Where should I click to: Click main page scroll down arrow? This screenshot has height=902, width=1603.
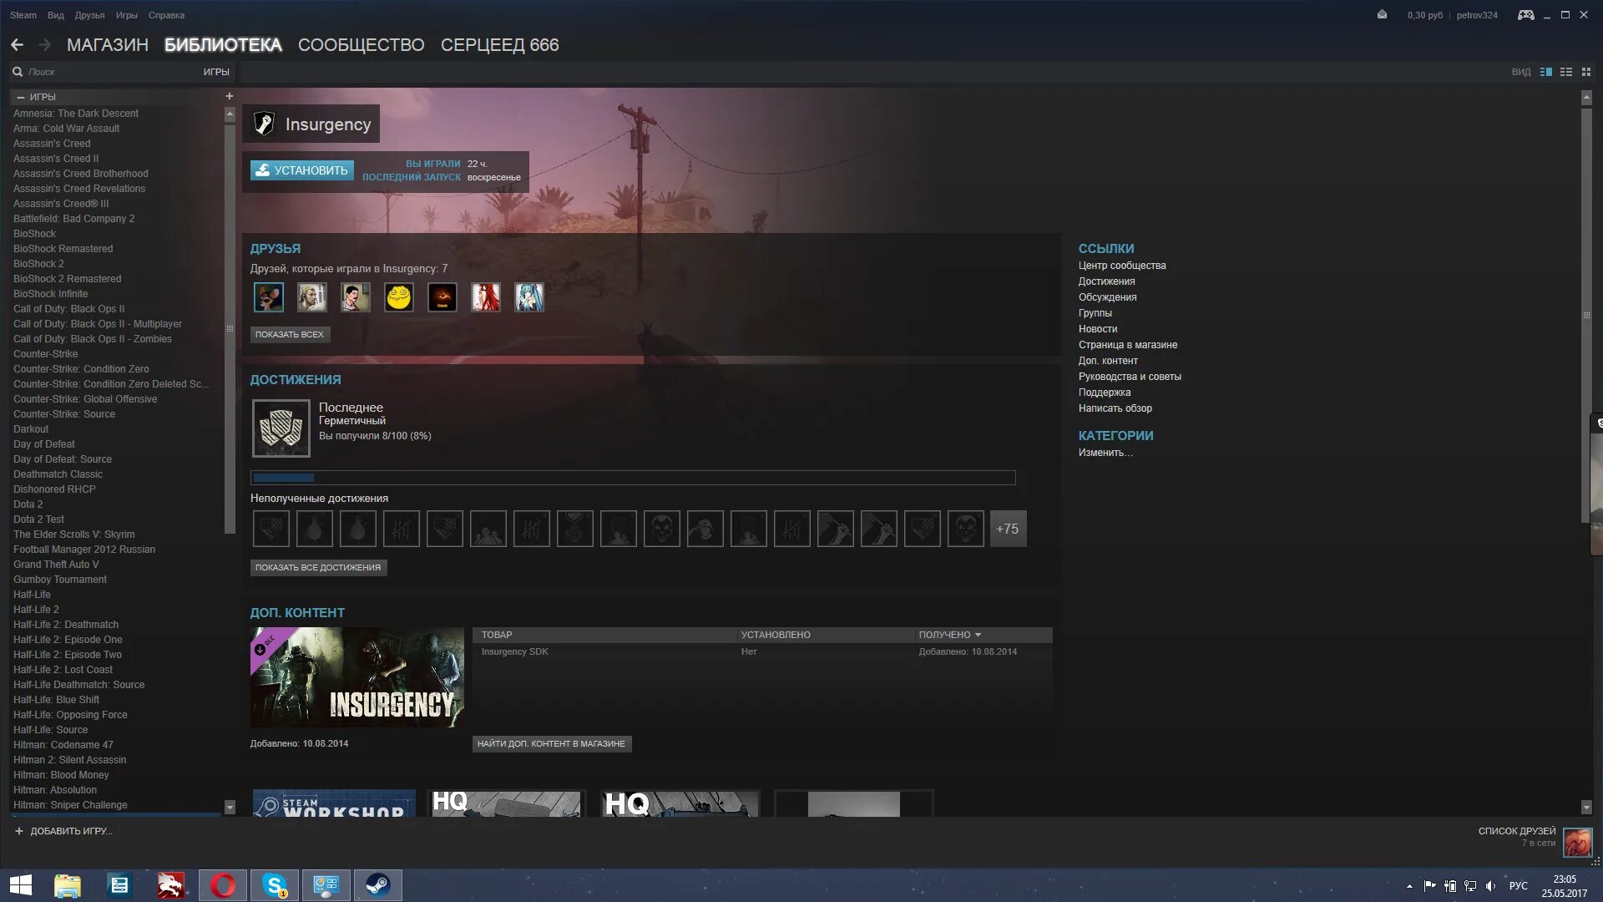(x=1586, y=807)
